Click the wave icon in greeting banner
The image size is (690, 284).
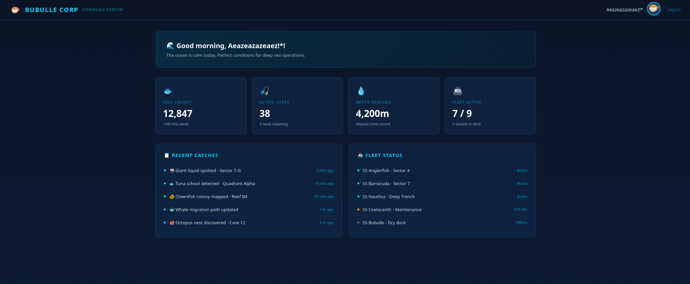click(170, 46)
